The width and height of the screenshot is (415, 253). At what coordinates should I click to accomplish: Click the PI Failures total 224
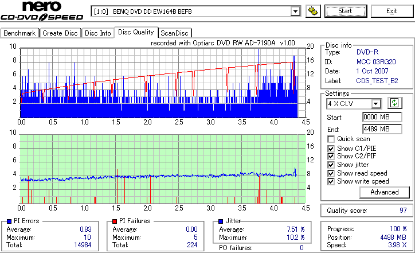pyautogui.click(x=192, y=245)
